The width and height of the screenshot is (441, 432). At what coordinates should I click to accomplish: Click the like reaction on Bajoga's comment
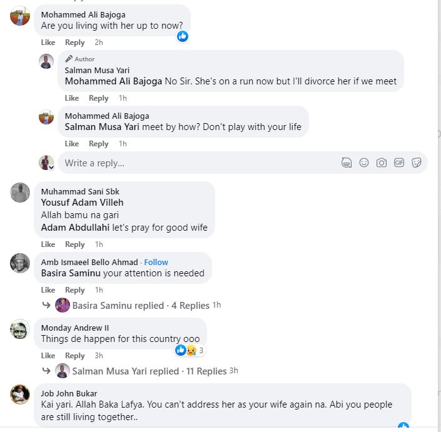point(183,36)
